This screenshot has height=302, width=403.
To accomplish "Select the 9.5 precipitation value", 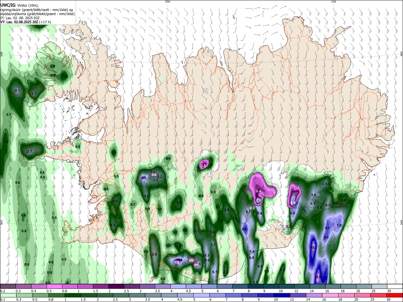I will click(x=244, y=229).
